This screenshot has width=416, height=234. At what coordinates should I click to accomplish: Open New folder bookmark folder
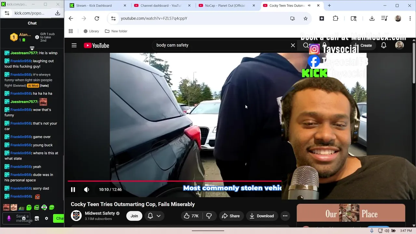pos(116,31)
